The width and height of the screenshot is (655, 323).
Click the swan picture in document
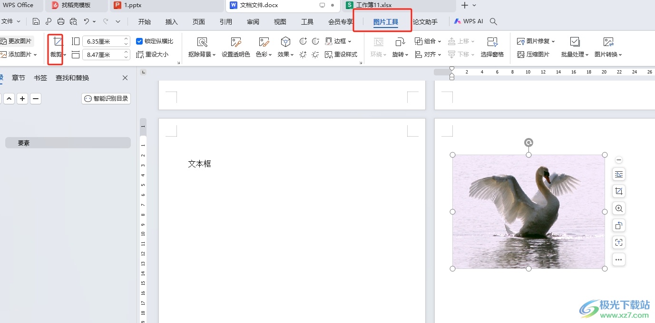coord(528,212)
